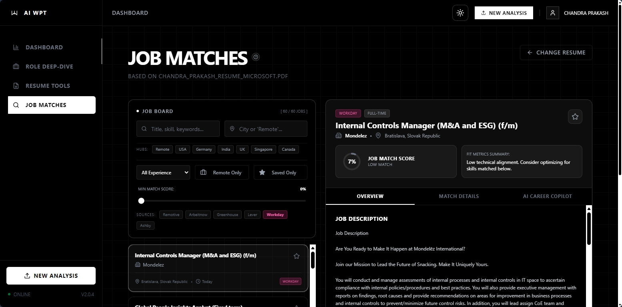622x307 pixels.
Task: Toggle the Canada hub filter chip
Action: (x=289, y=149)
